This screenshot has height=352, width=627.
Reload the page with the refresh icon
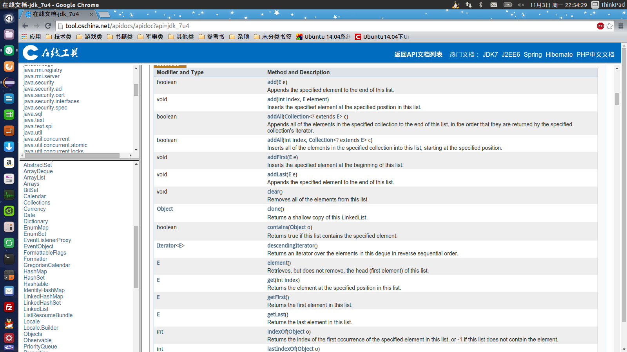point(48,26)
